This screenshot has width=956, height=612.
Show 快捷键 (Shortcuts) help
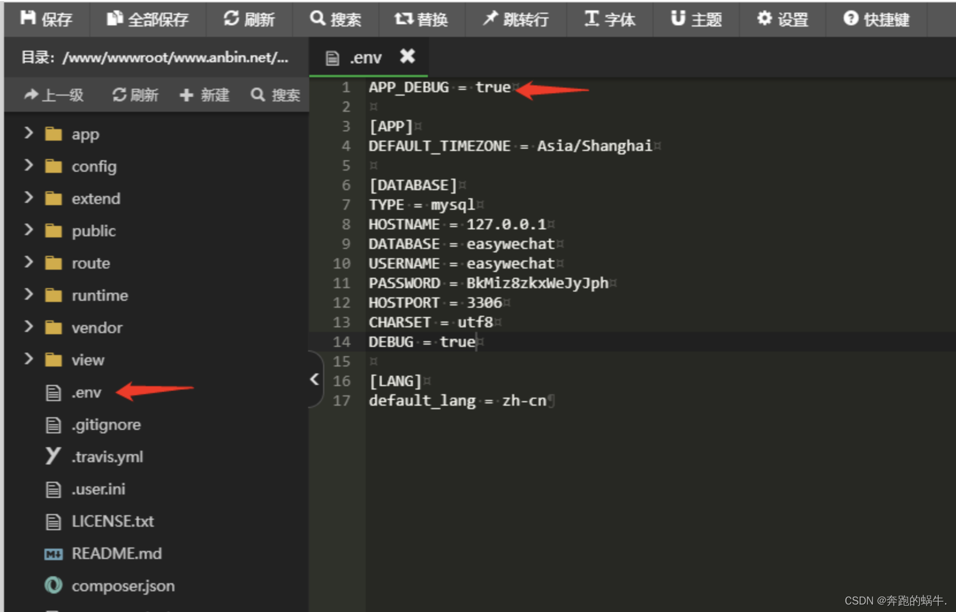(x=877, y=20)
